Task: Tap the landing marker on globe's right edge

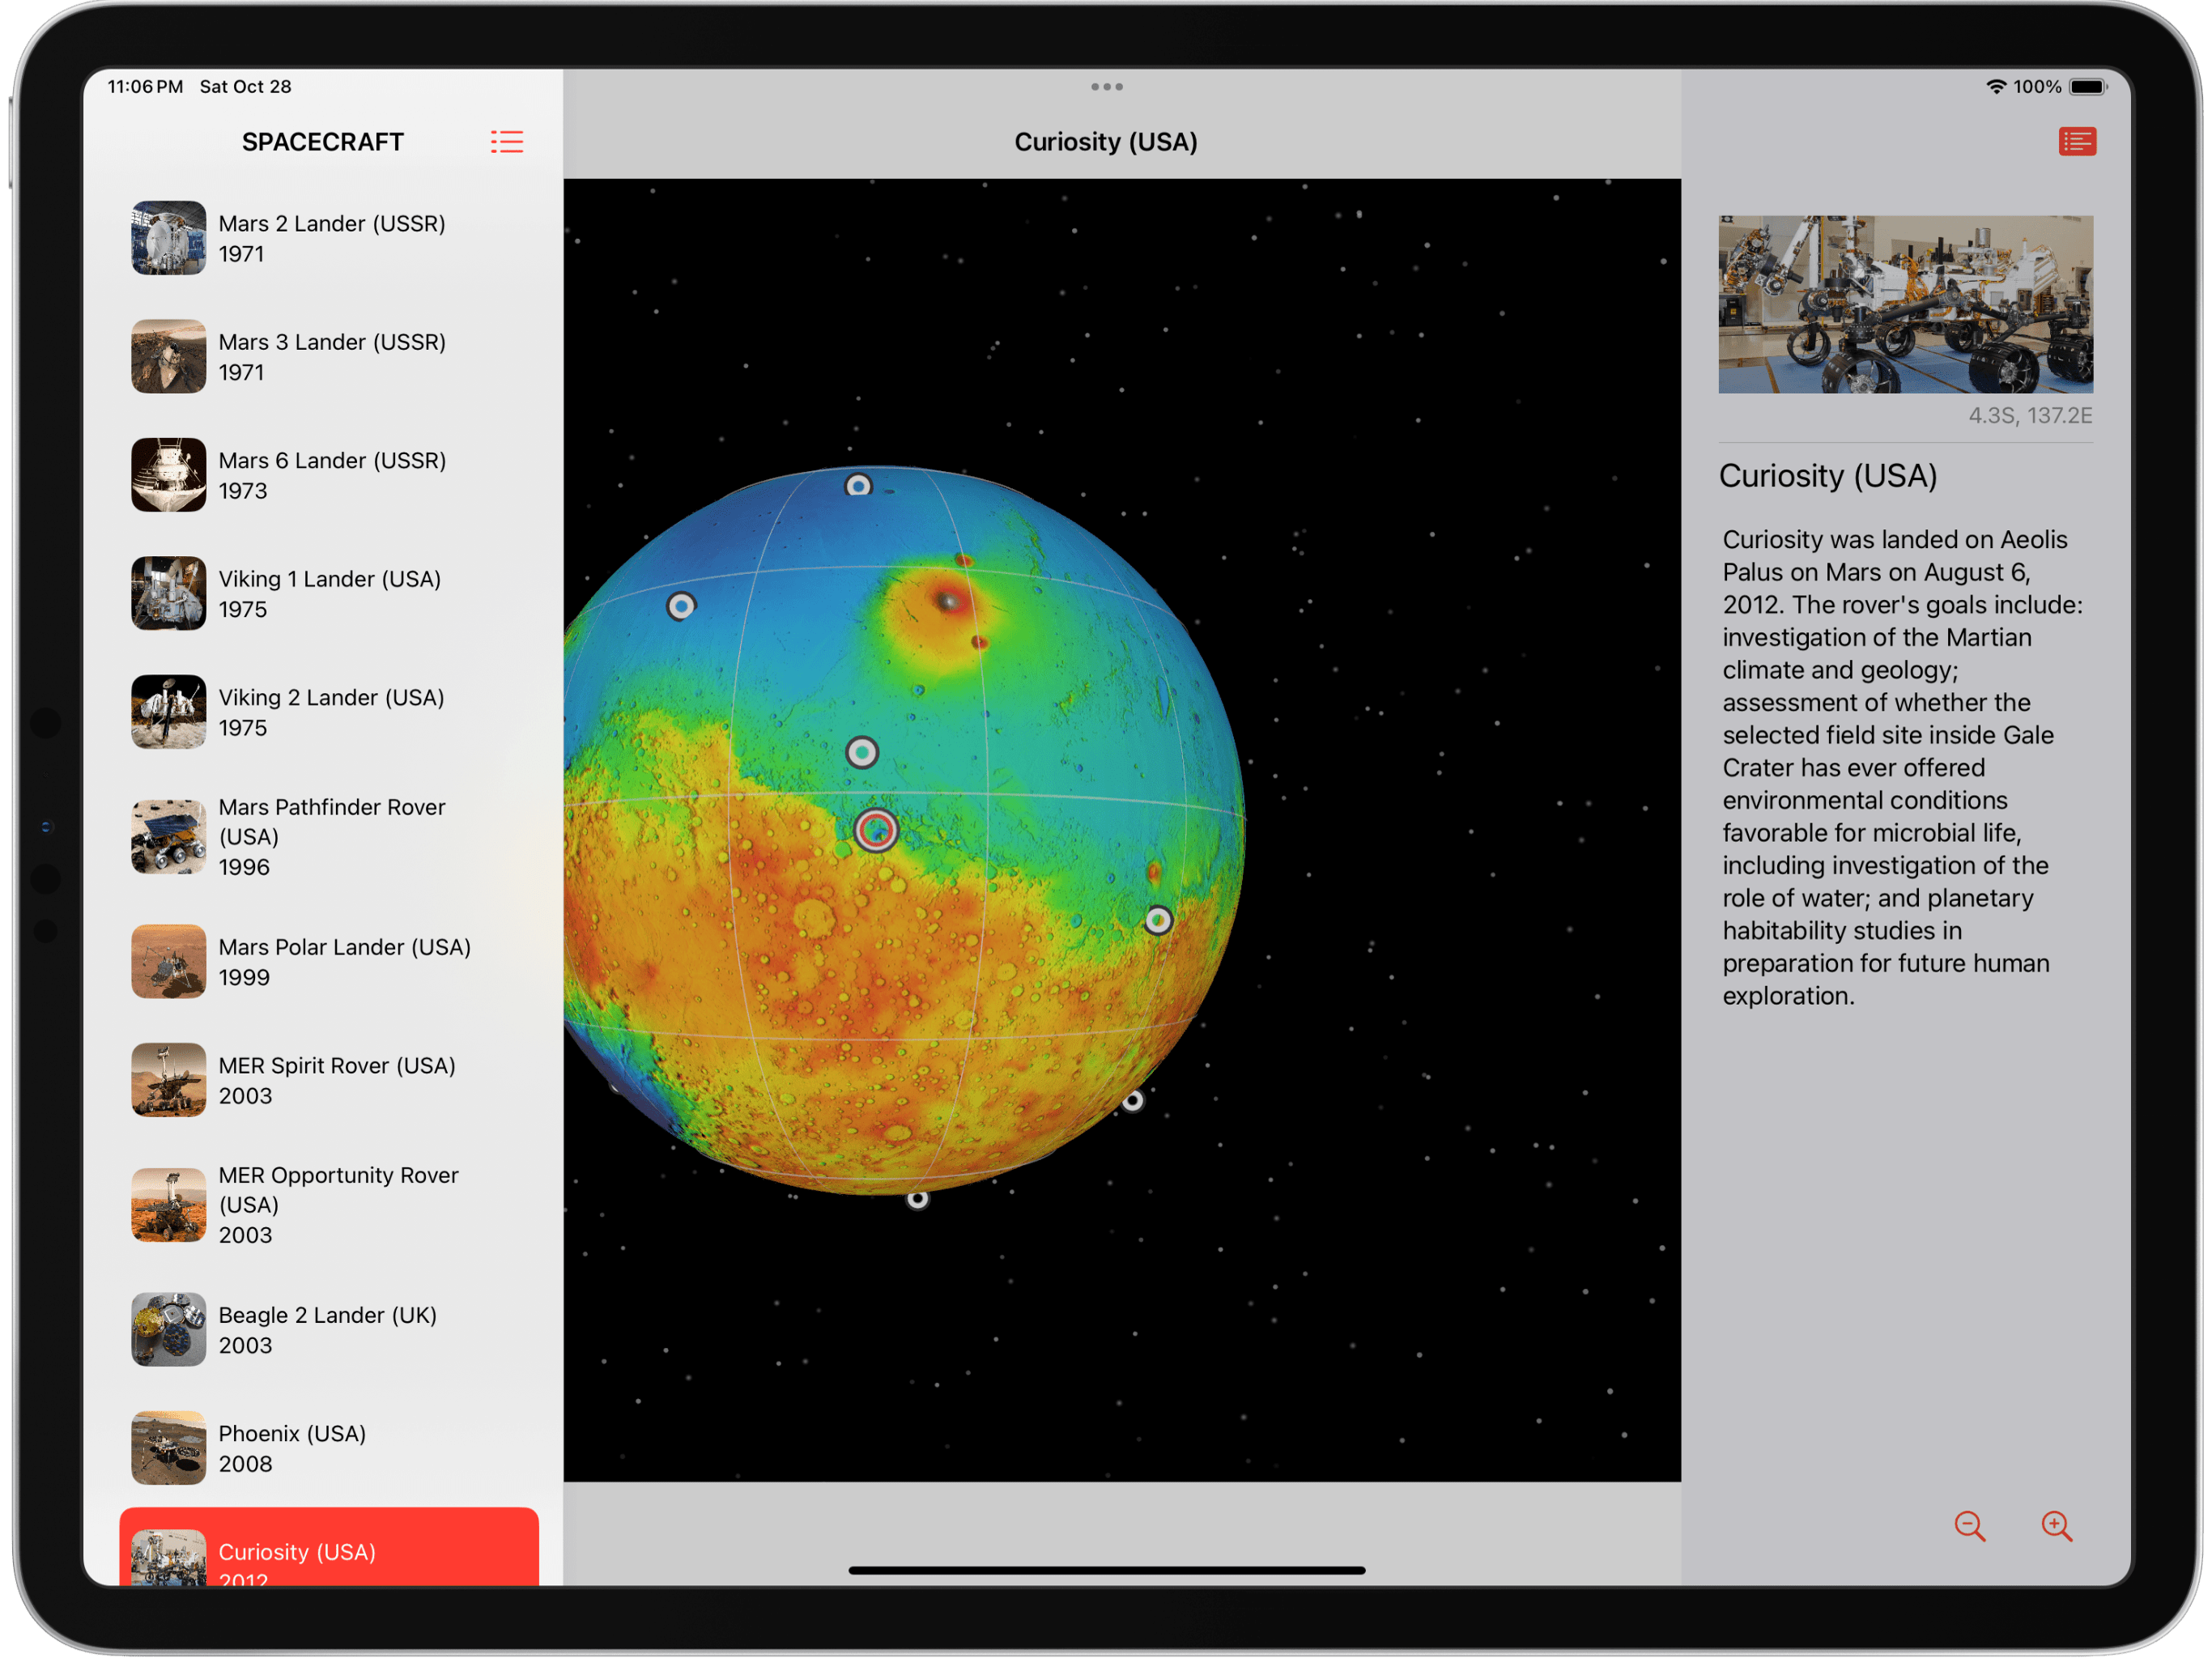Action: pyautogui.click(x=1158, y=919)
